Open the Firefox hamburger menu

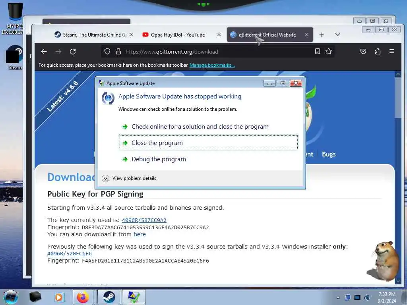tap(392, 51)
